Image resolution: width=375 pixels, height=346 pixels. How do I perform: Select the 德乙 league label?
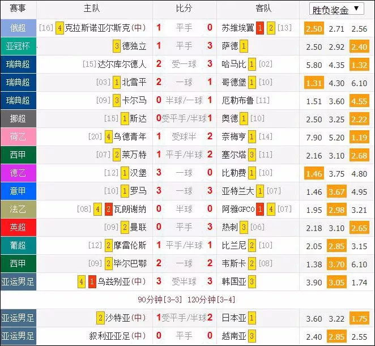[18, 173]
